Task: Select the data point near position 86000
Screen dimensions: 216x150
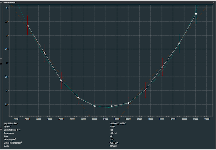Action: (162, 67)
